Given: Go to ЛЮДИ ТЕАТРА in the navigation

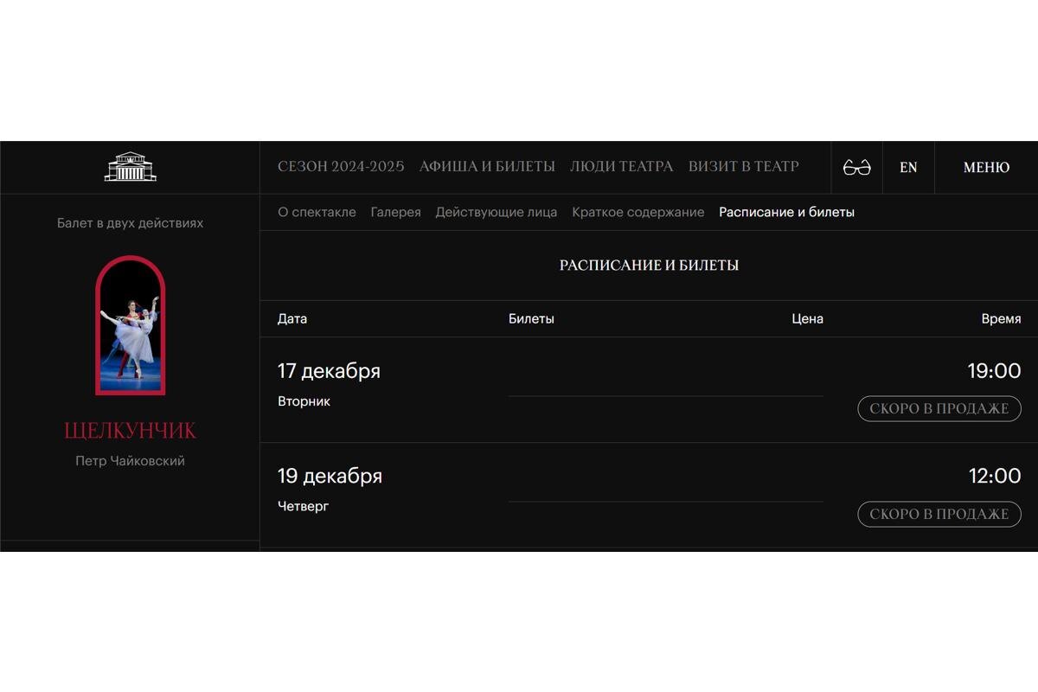Looking at the screenshot, I should (x=621, y=167).
